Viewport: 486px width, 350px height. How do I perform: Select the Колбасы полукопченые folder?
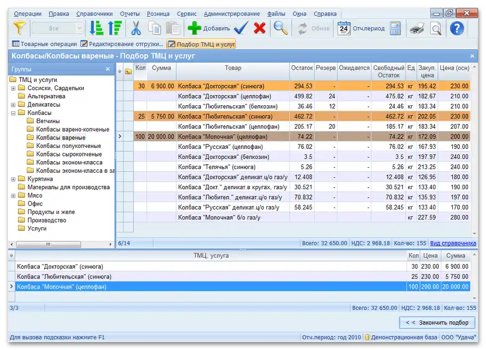pyautogui.click(x=68, y=146)
